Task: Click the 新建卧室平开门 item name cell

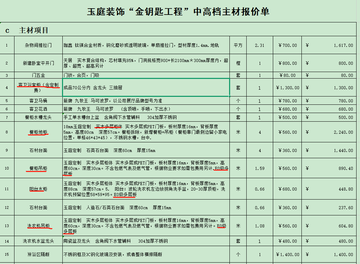Action: click(38, 63)
